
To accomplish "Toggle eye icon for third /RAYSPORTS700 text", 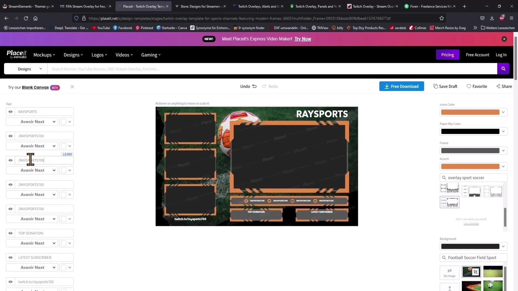I will 11,185.
